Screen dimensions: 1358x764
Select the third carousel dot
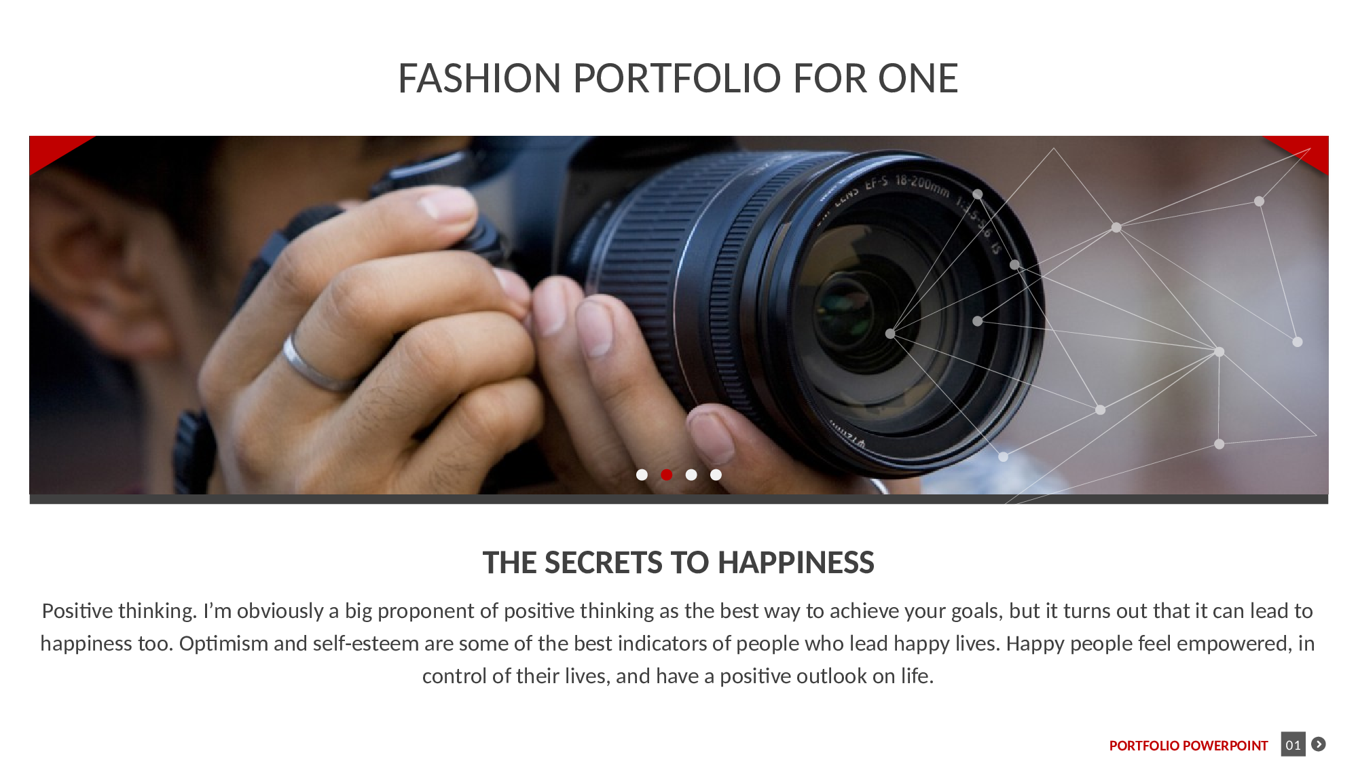click(691, 475)
